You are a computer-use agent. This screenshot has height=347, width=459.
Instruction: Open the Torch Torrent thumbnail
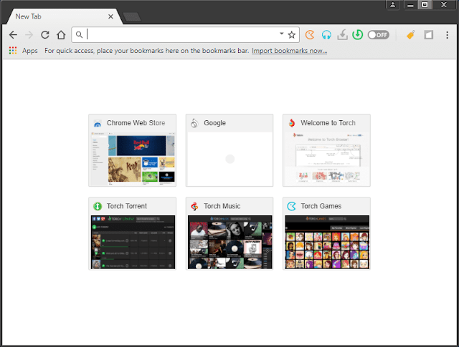tap(132, 242)
